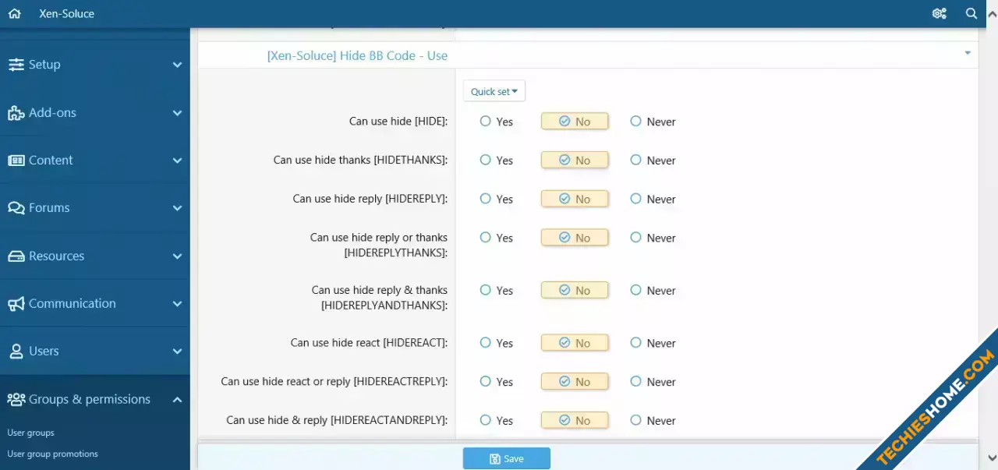Viewport: 998px width, 470px height.
Task: Open the User groups link
Action: click(30, 433)
